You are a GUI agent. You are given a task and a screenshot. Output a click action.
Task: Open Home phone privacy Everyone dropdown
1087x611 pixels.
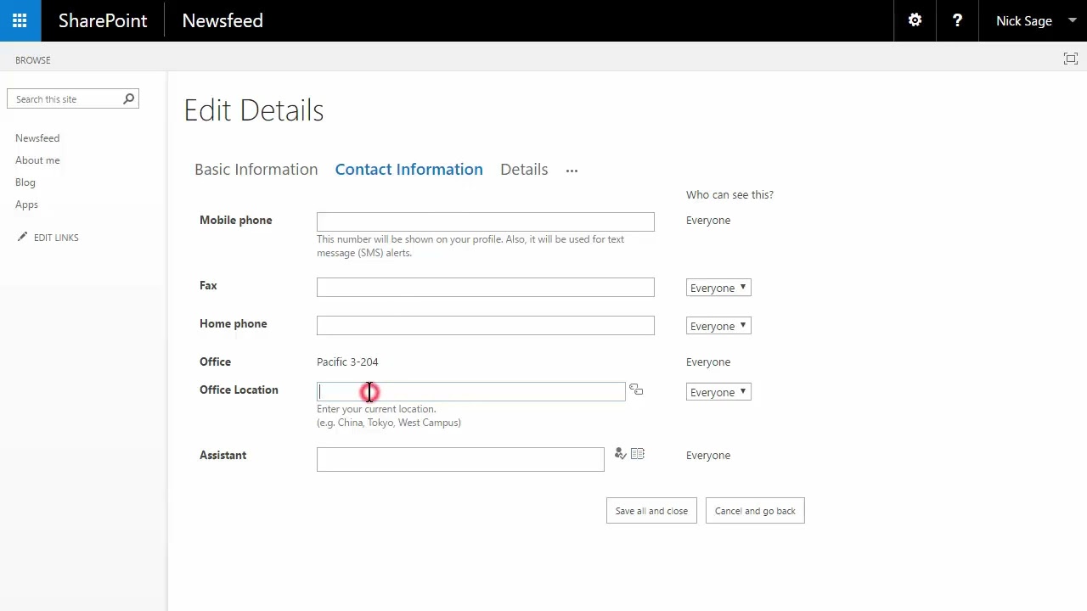tap(718, 326)
